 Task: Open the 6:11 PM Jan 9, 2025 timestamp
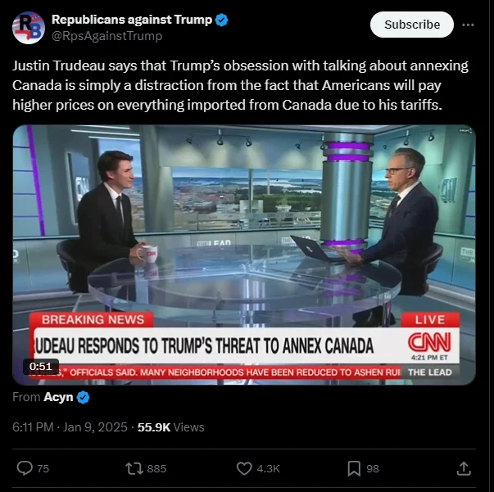[70, 427]
